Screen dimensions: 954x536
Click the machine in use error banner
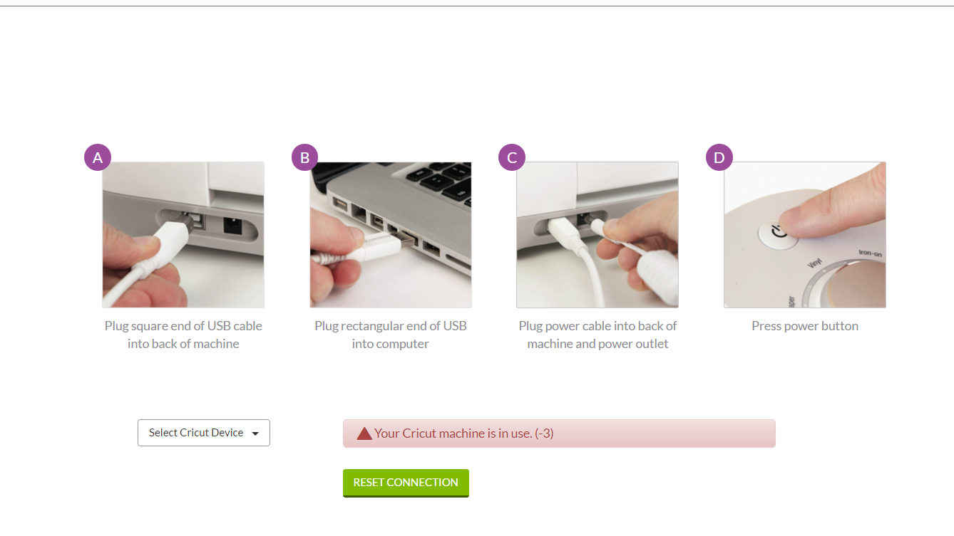(559, 433)
